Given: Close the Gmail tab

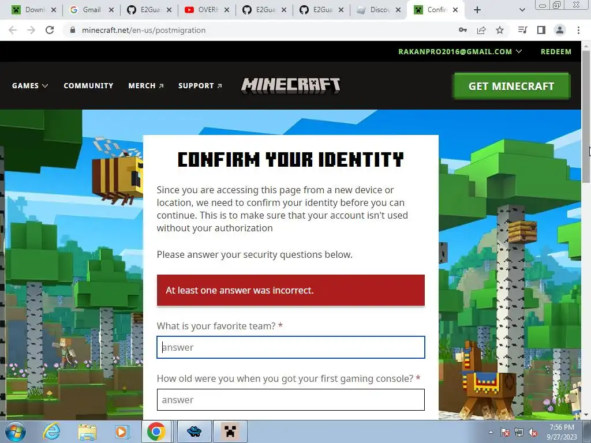Looking at the screenshot, I should pos(111,10).
